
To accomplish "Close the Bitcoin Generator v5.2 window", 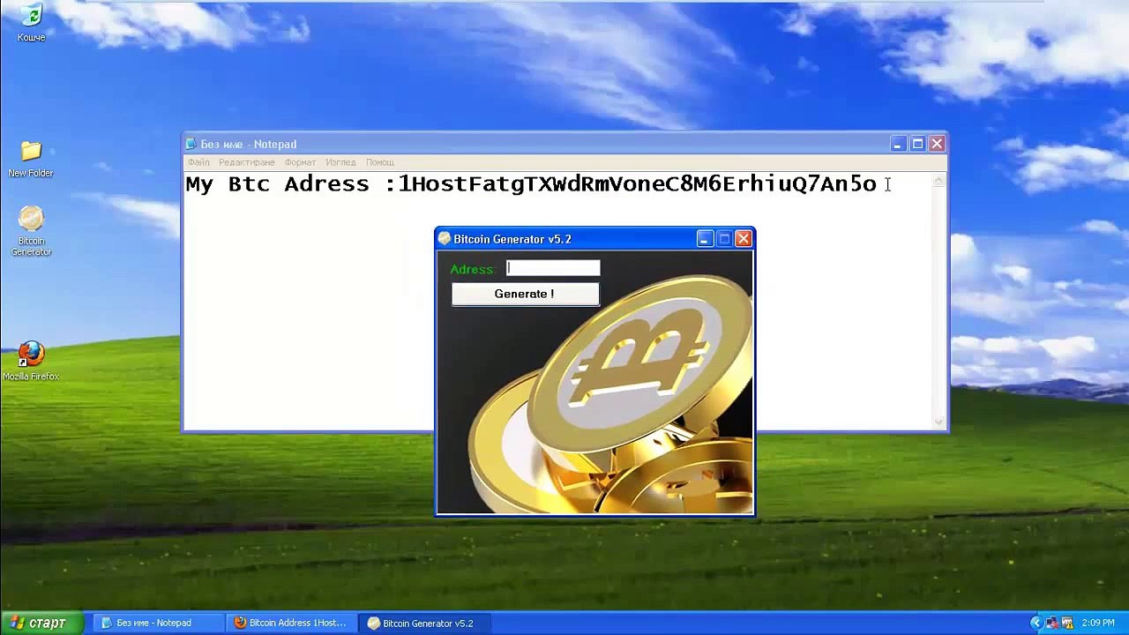I will click(x=744, y=239).
